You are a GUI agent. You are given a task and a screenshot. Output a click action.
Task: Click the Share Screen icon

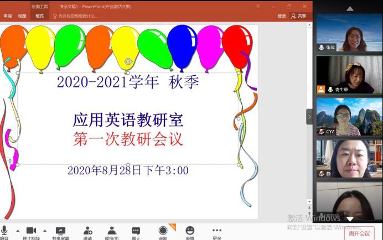(x=60, y=231)
